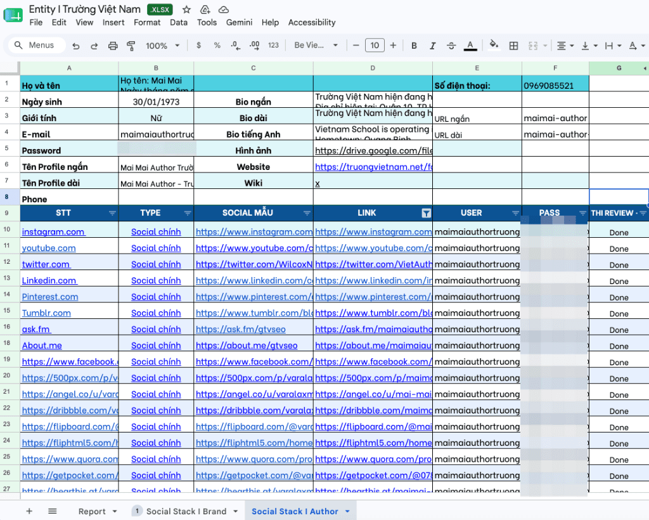Viewport: 649px width, 520px height.
Task: Click the Menus search box
Action: [x=35, y=45]
